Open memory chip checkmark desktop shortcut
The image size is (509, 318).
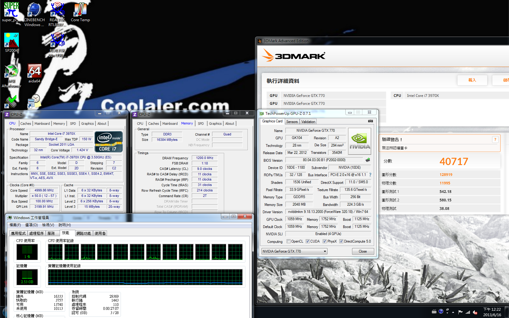(11, 102)
